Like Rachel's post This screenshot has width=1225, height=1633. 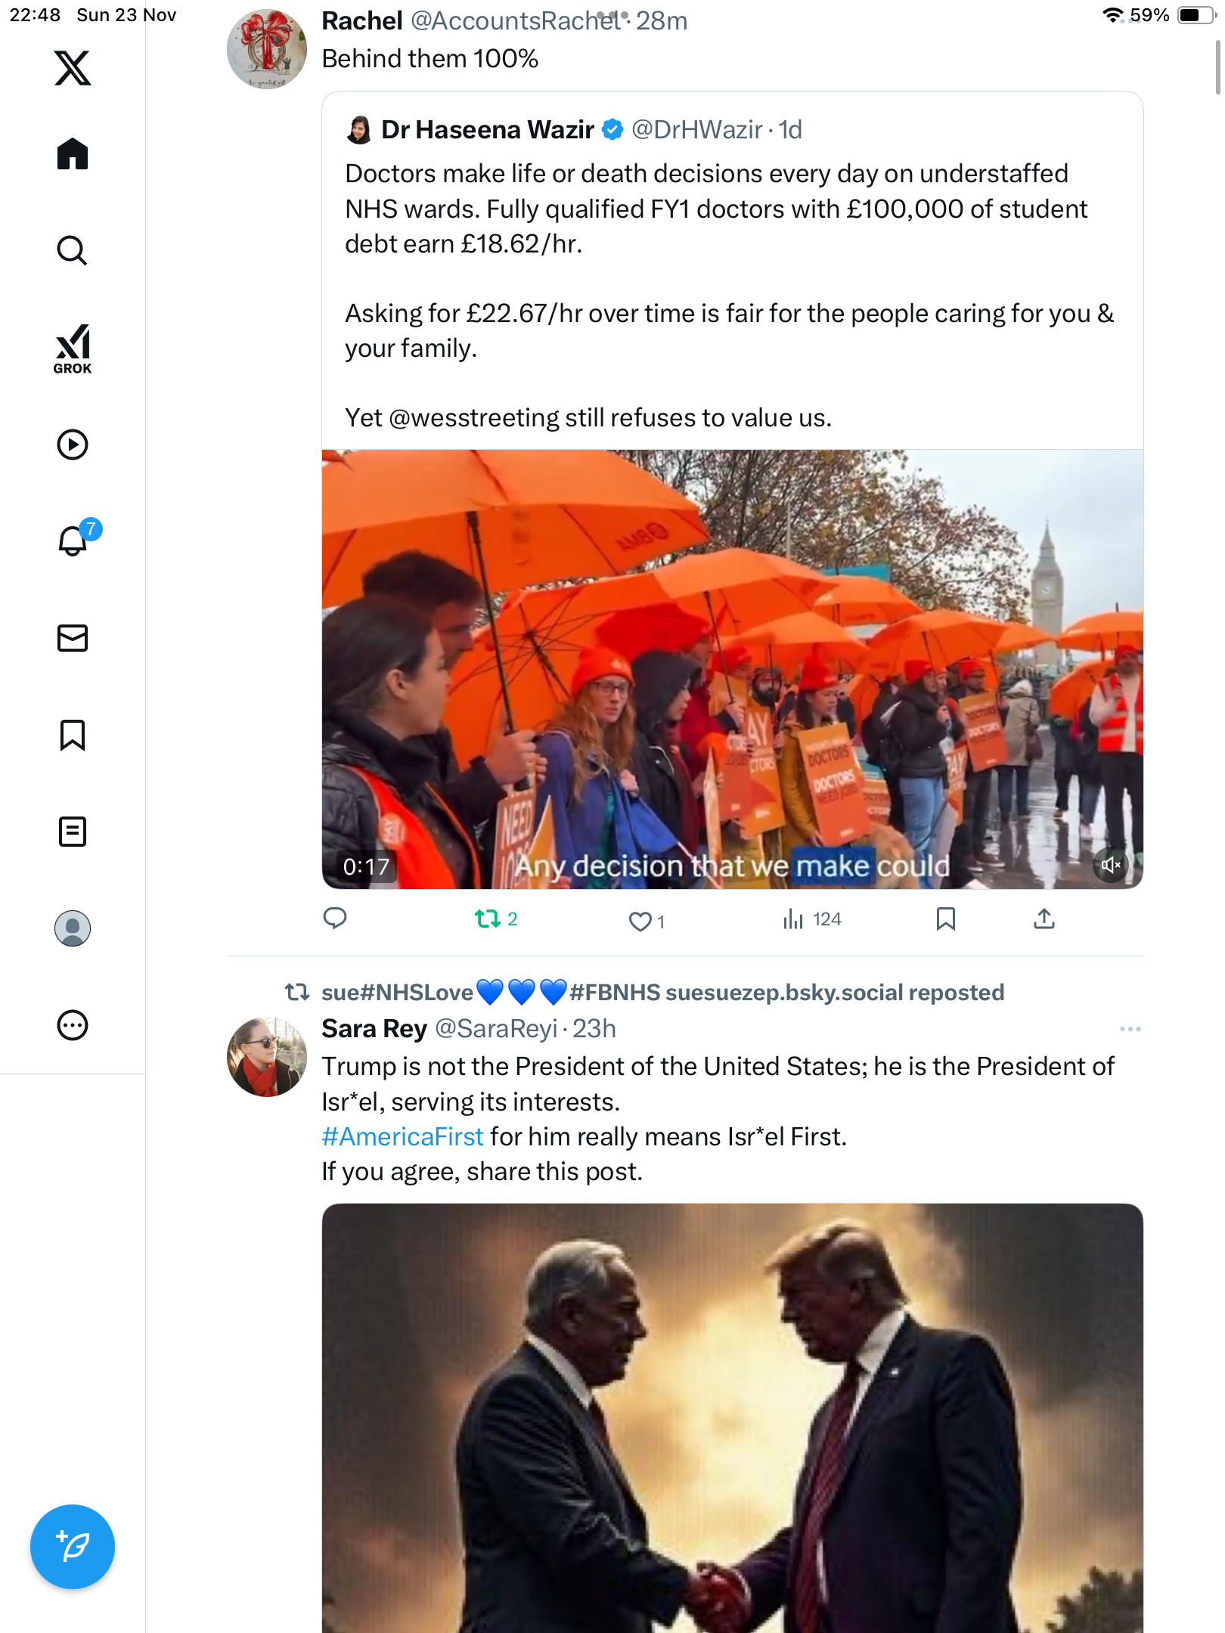point(640,920)
